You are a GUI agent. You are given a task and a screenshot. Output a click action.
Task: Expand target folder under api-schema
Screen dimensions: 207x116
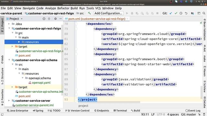[x=12, y=87]
